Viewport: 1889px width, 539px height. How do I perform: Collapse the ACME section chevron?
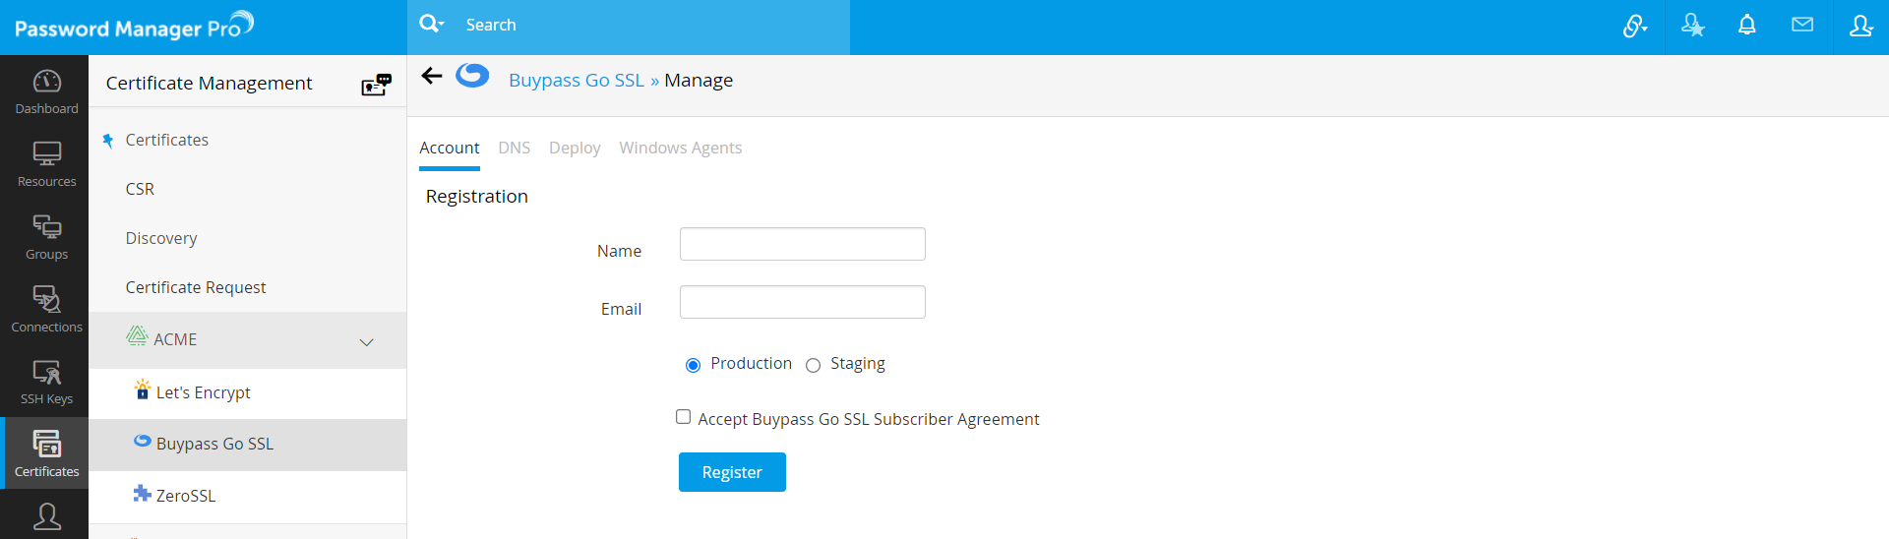[367, 342]
